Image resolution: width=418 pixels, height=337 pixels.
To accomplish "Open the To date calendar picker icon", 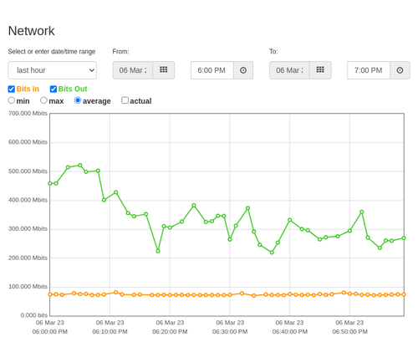I will 320,70.
